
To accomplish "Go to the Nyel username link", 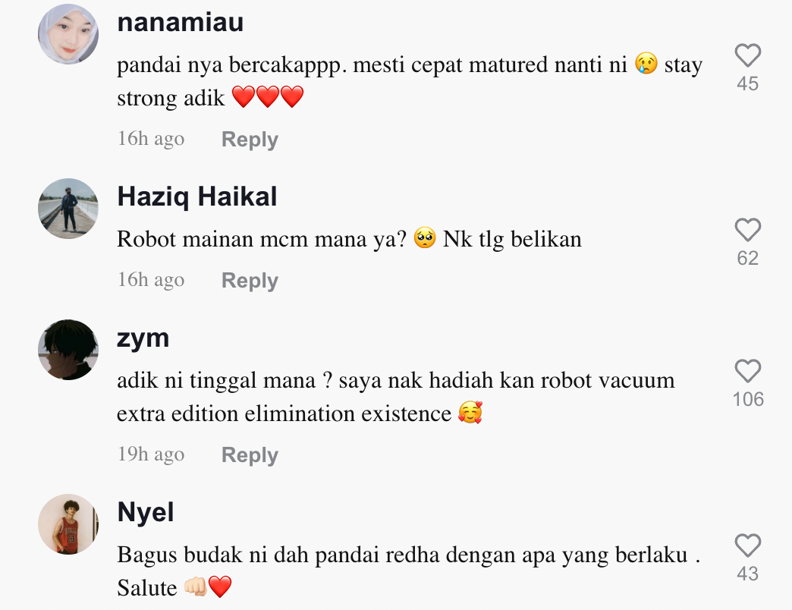I will tap(146, 513).
